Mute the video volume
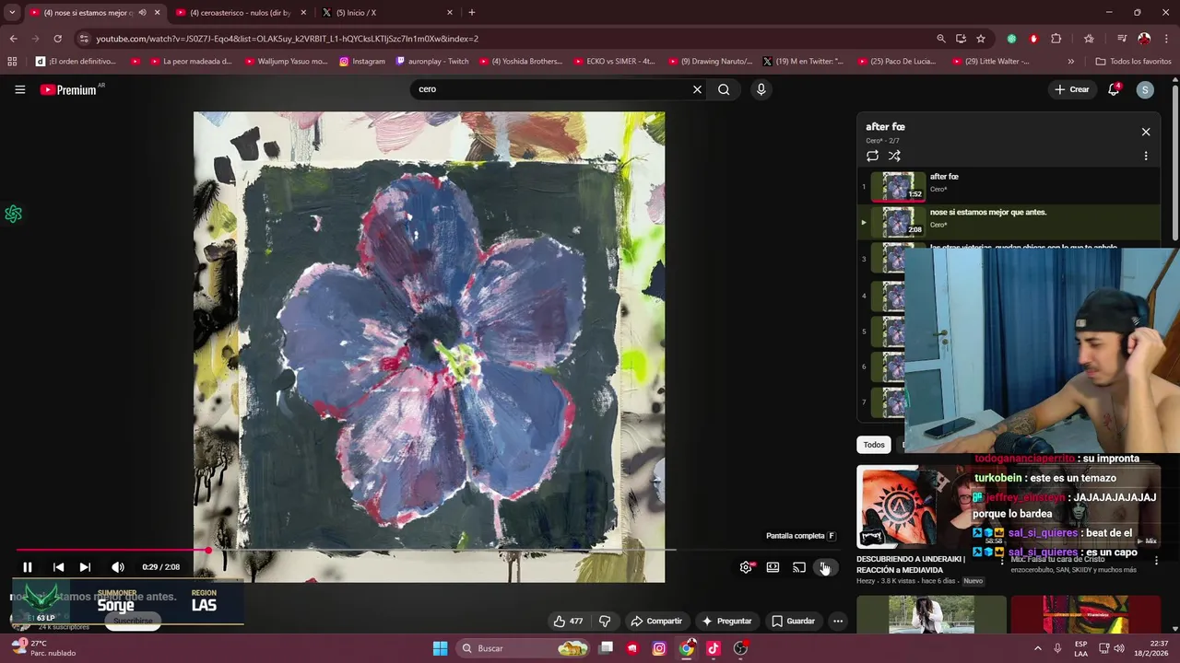This screenshot has width=1180, height=663. coord(117,567)
